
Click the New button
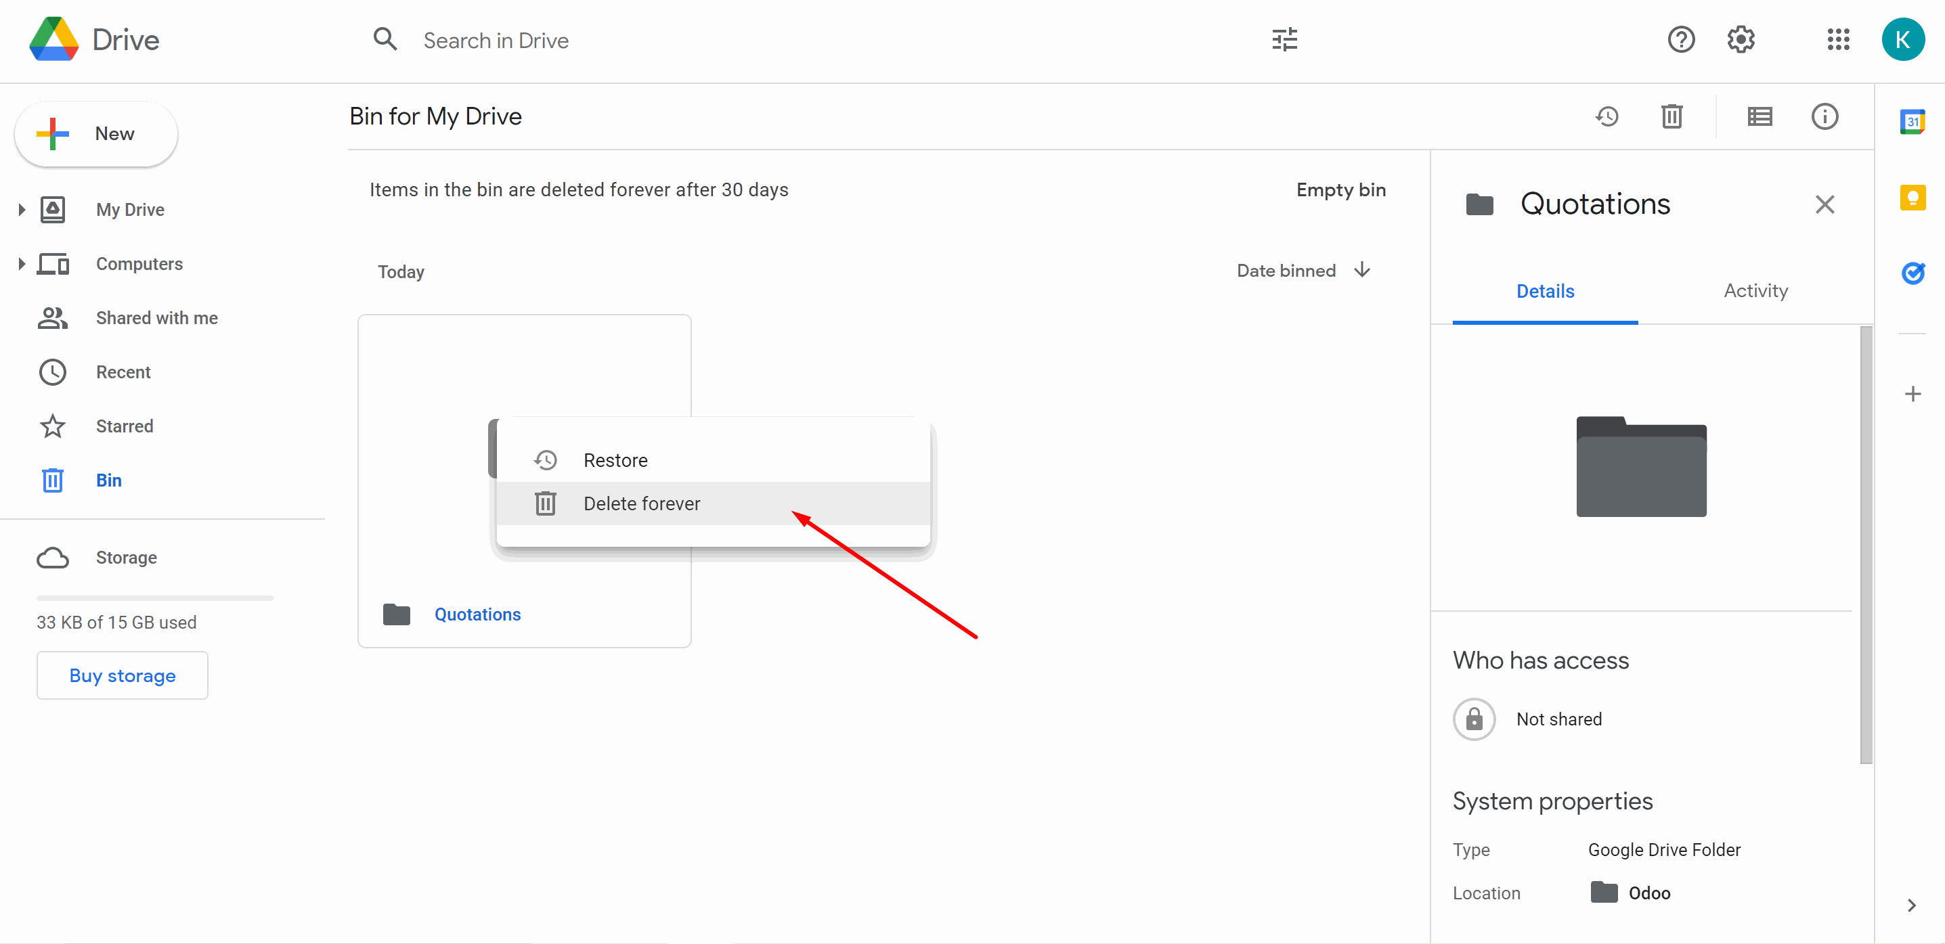tap(96, 134)
